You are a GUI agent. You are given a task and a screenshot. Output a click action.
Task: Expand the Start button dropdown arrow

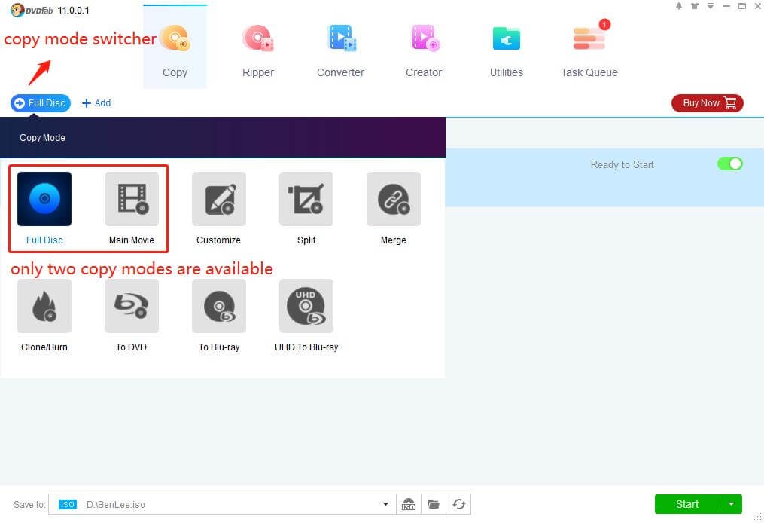point(729,504)
